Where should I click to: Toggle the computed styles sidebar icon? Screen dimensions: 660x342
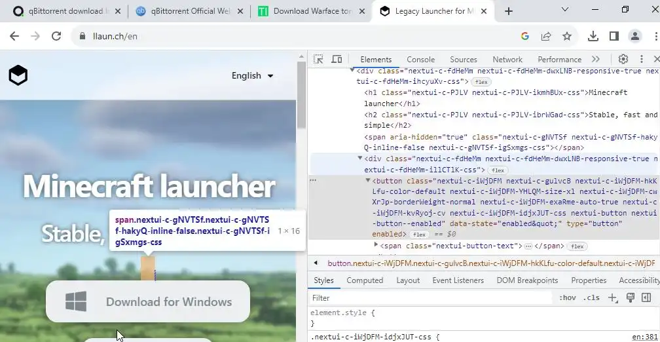click(x=646, y=297)
